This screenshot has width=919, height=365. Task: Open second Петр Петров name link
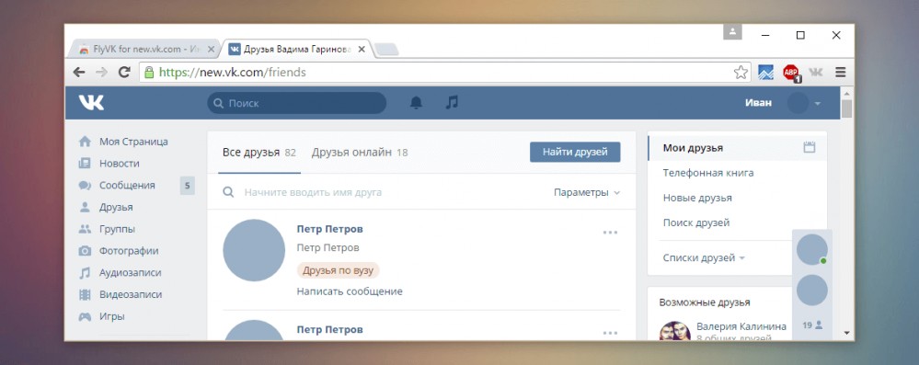pos(330,329)
